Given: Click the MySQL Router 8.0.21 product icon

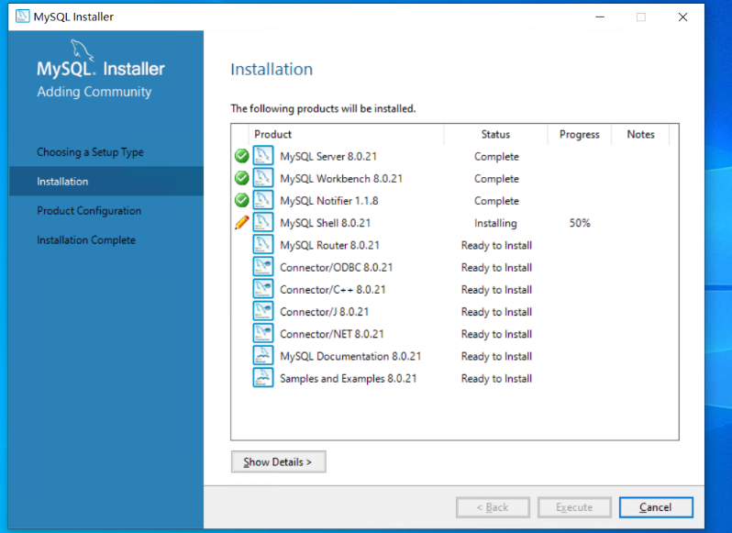Looking at the screenshot, I should pyautogui.click(x=263, y=245).
